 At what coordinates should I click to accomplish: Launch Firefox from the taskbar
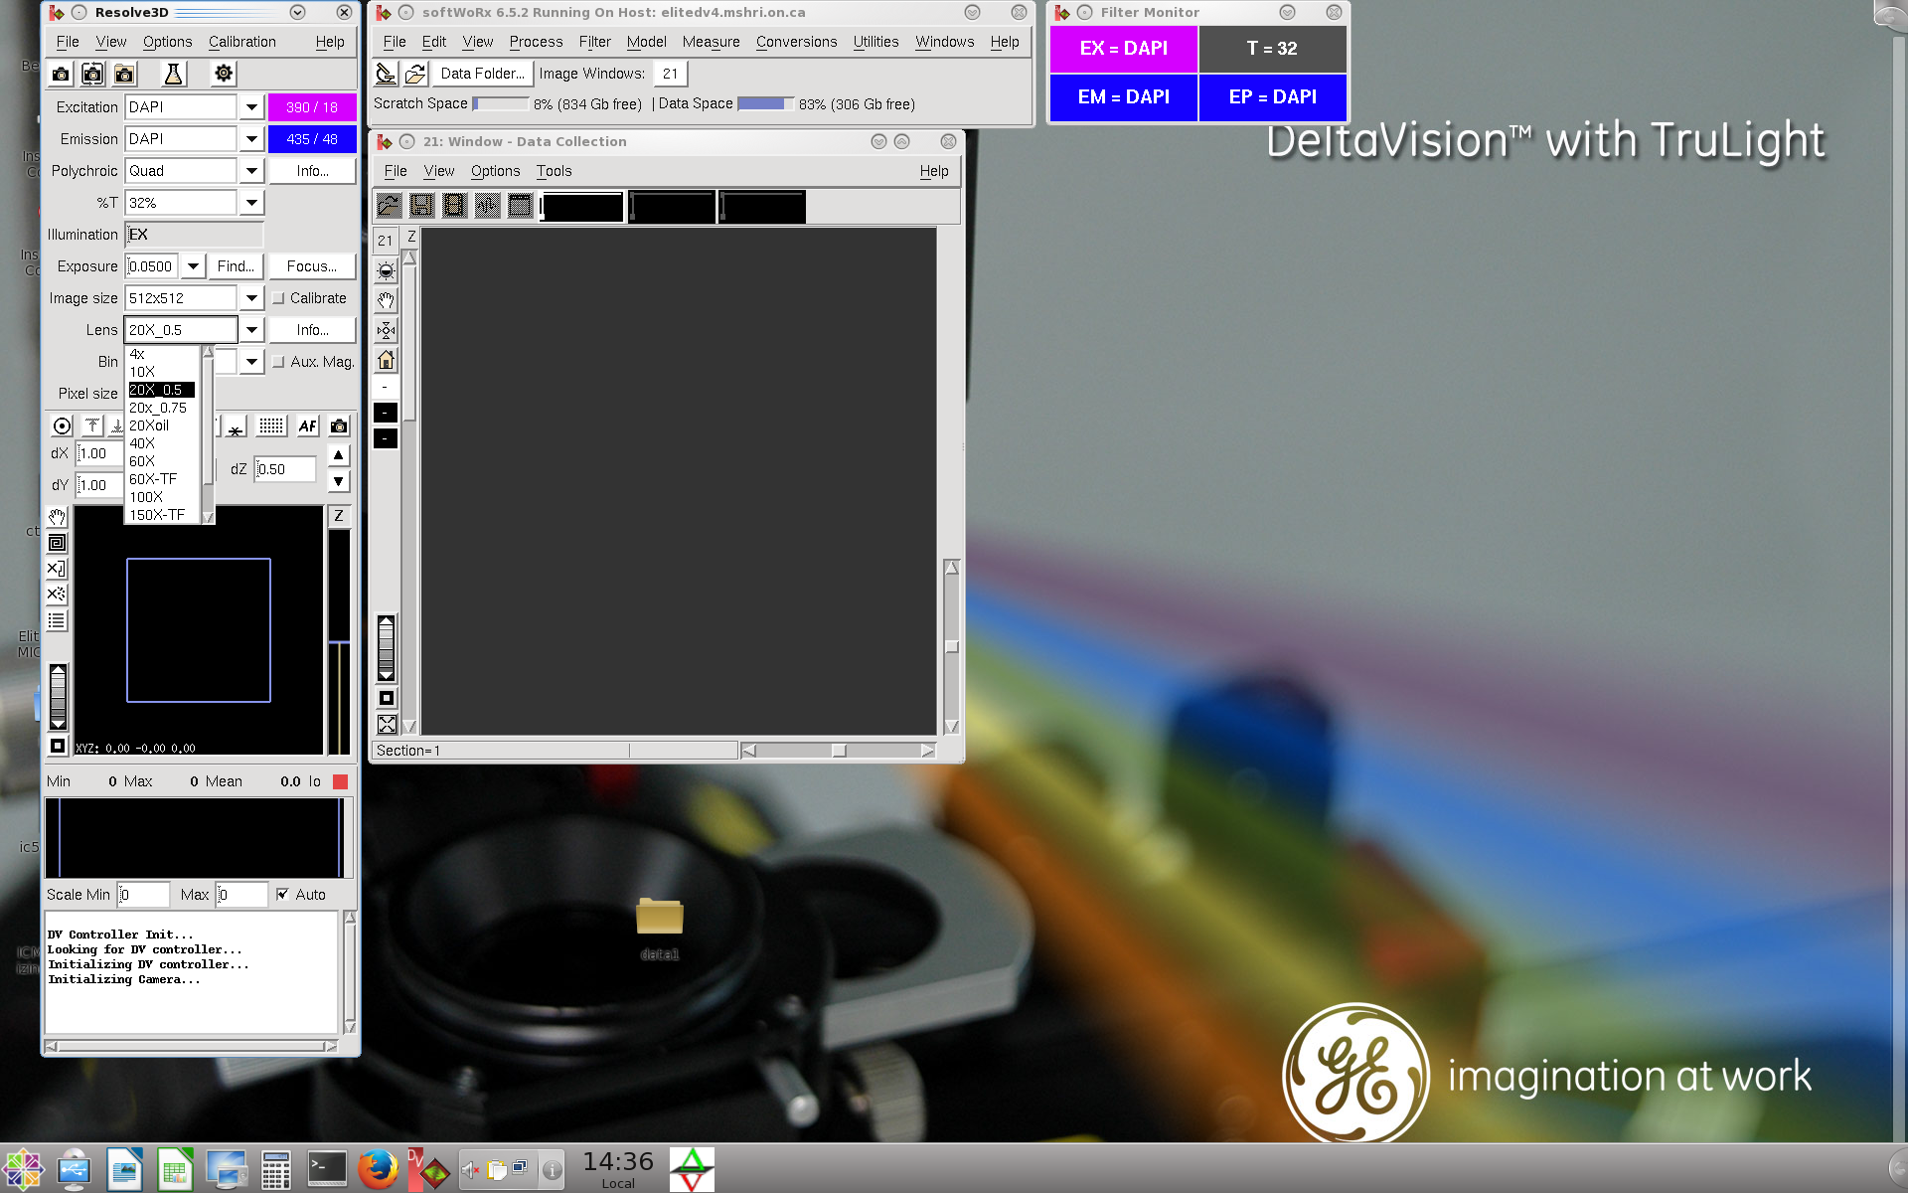click(378, 1169)
